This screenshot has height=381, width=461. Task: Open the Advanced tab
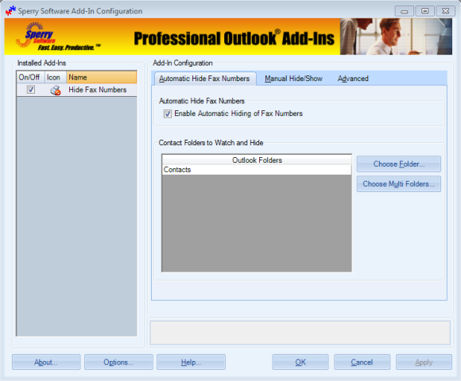[x=353, y=79]
